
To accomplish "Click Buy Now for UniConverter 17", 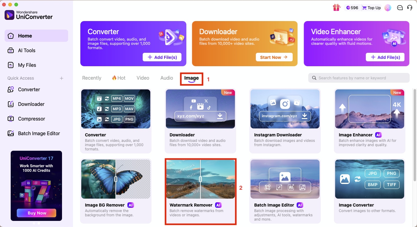I will pos(36,213).
